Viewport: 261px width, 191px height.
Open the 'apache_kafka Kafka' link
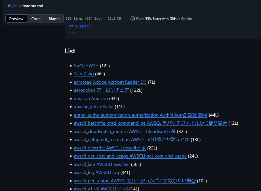click(94, 107)
